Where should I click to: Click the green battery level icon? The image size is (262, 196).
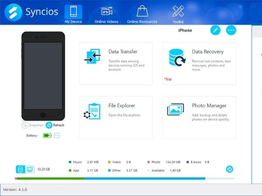(x=47, y=135)
